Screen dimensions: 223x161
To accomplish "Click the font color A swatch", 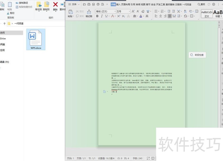I will 141,16.
